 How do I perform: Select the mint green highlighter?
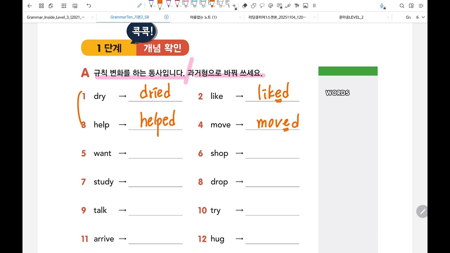click(203, 4)
